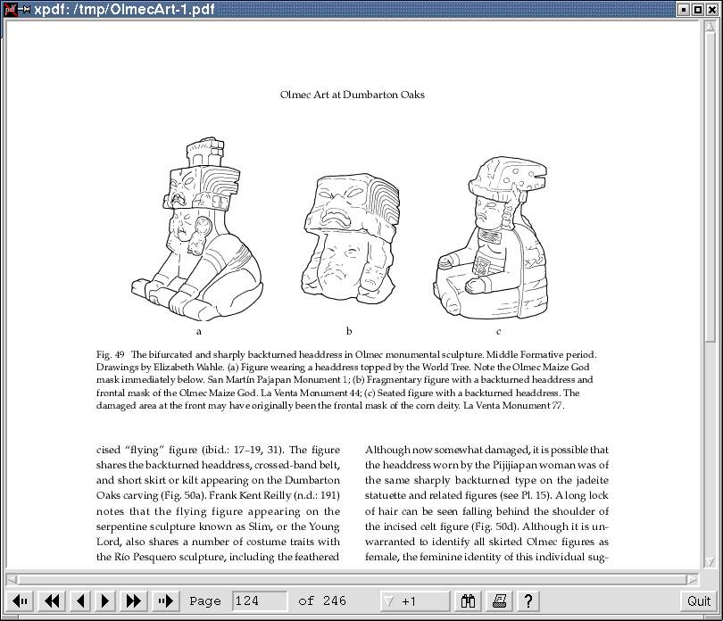Close the xpdf window from the title bar
723x621 pixels.
712,10
